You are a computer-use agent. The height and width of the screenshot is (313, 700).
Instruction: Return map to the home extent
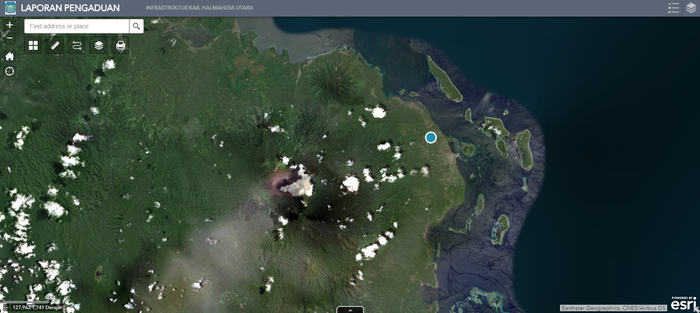coord(10,56)
